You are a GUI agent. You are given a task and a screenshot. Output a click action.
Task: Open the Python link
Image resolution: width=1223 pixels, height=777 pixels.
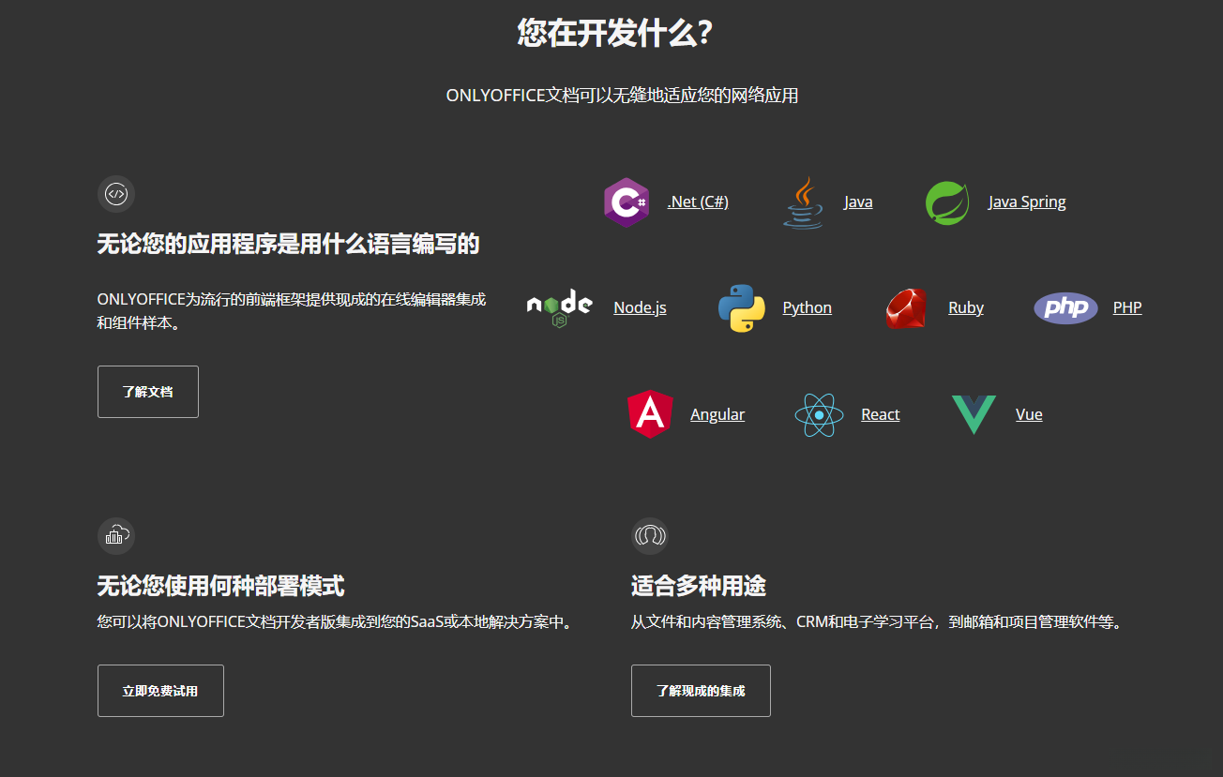click(807, 306)
